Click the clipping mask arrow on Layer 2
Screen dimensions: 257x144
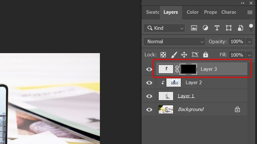click(163, 83)
